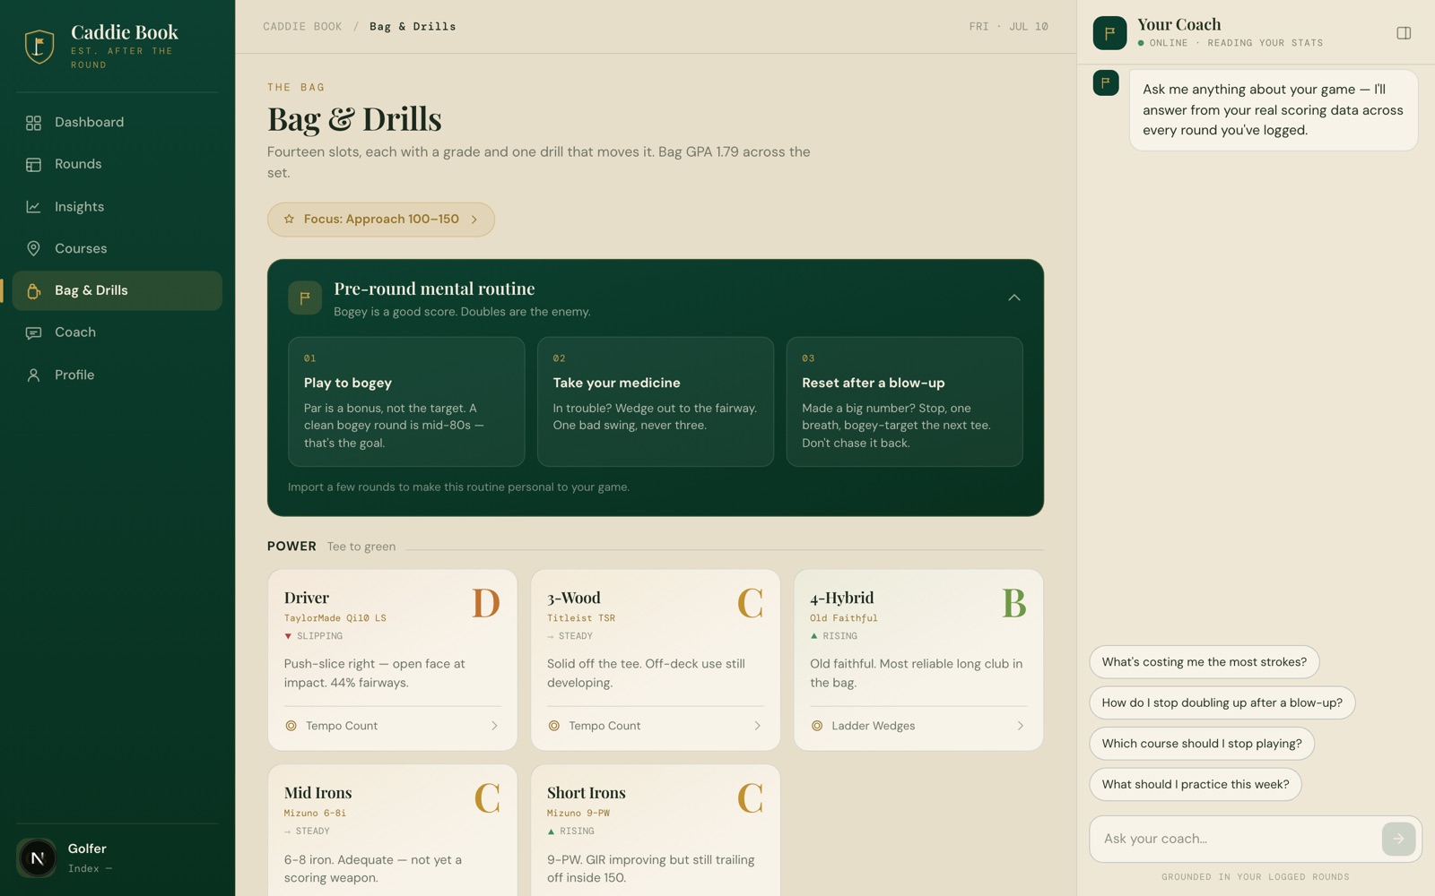The image size is (1435, 896).
Task: Click the 03 Reset after a blow-up card
Action: tap(904, 401)
